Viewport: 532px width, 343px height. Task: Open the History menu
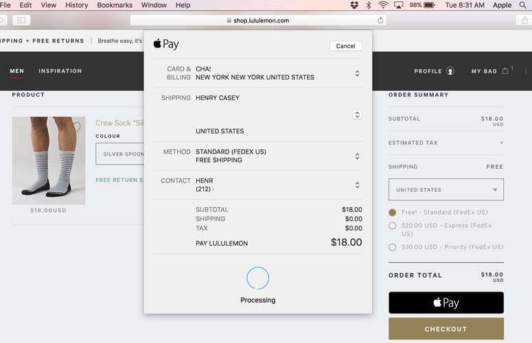[76, 5]
